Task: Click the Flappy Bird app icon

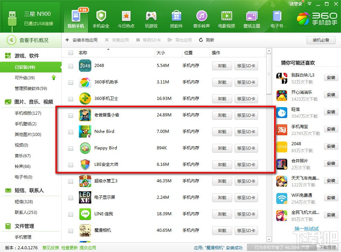Action: [x=85, y=148]
